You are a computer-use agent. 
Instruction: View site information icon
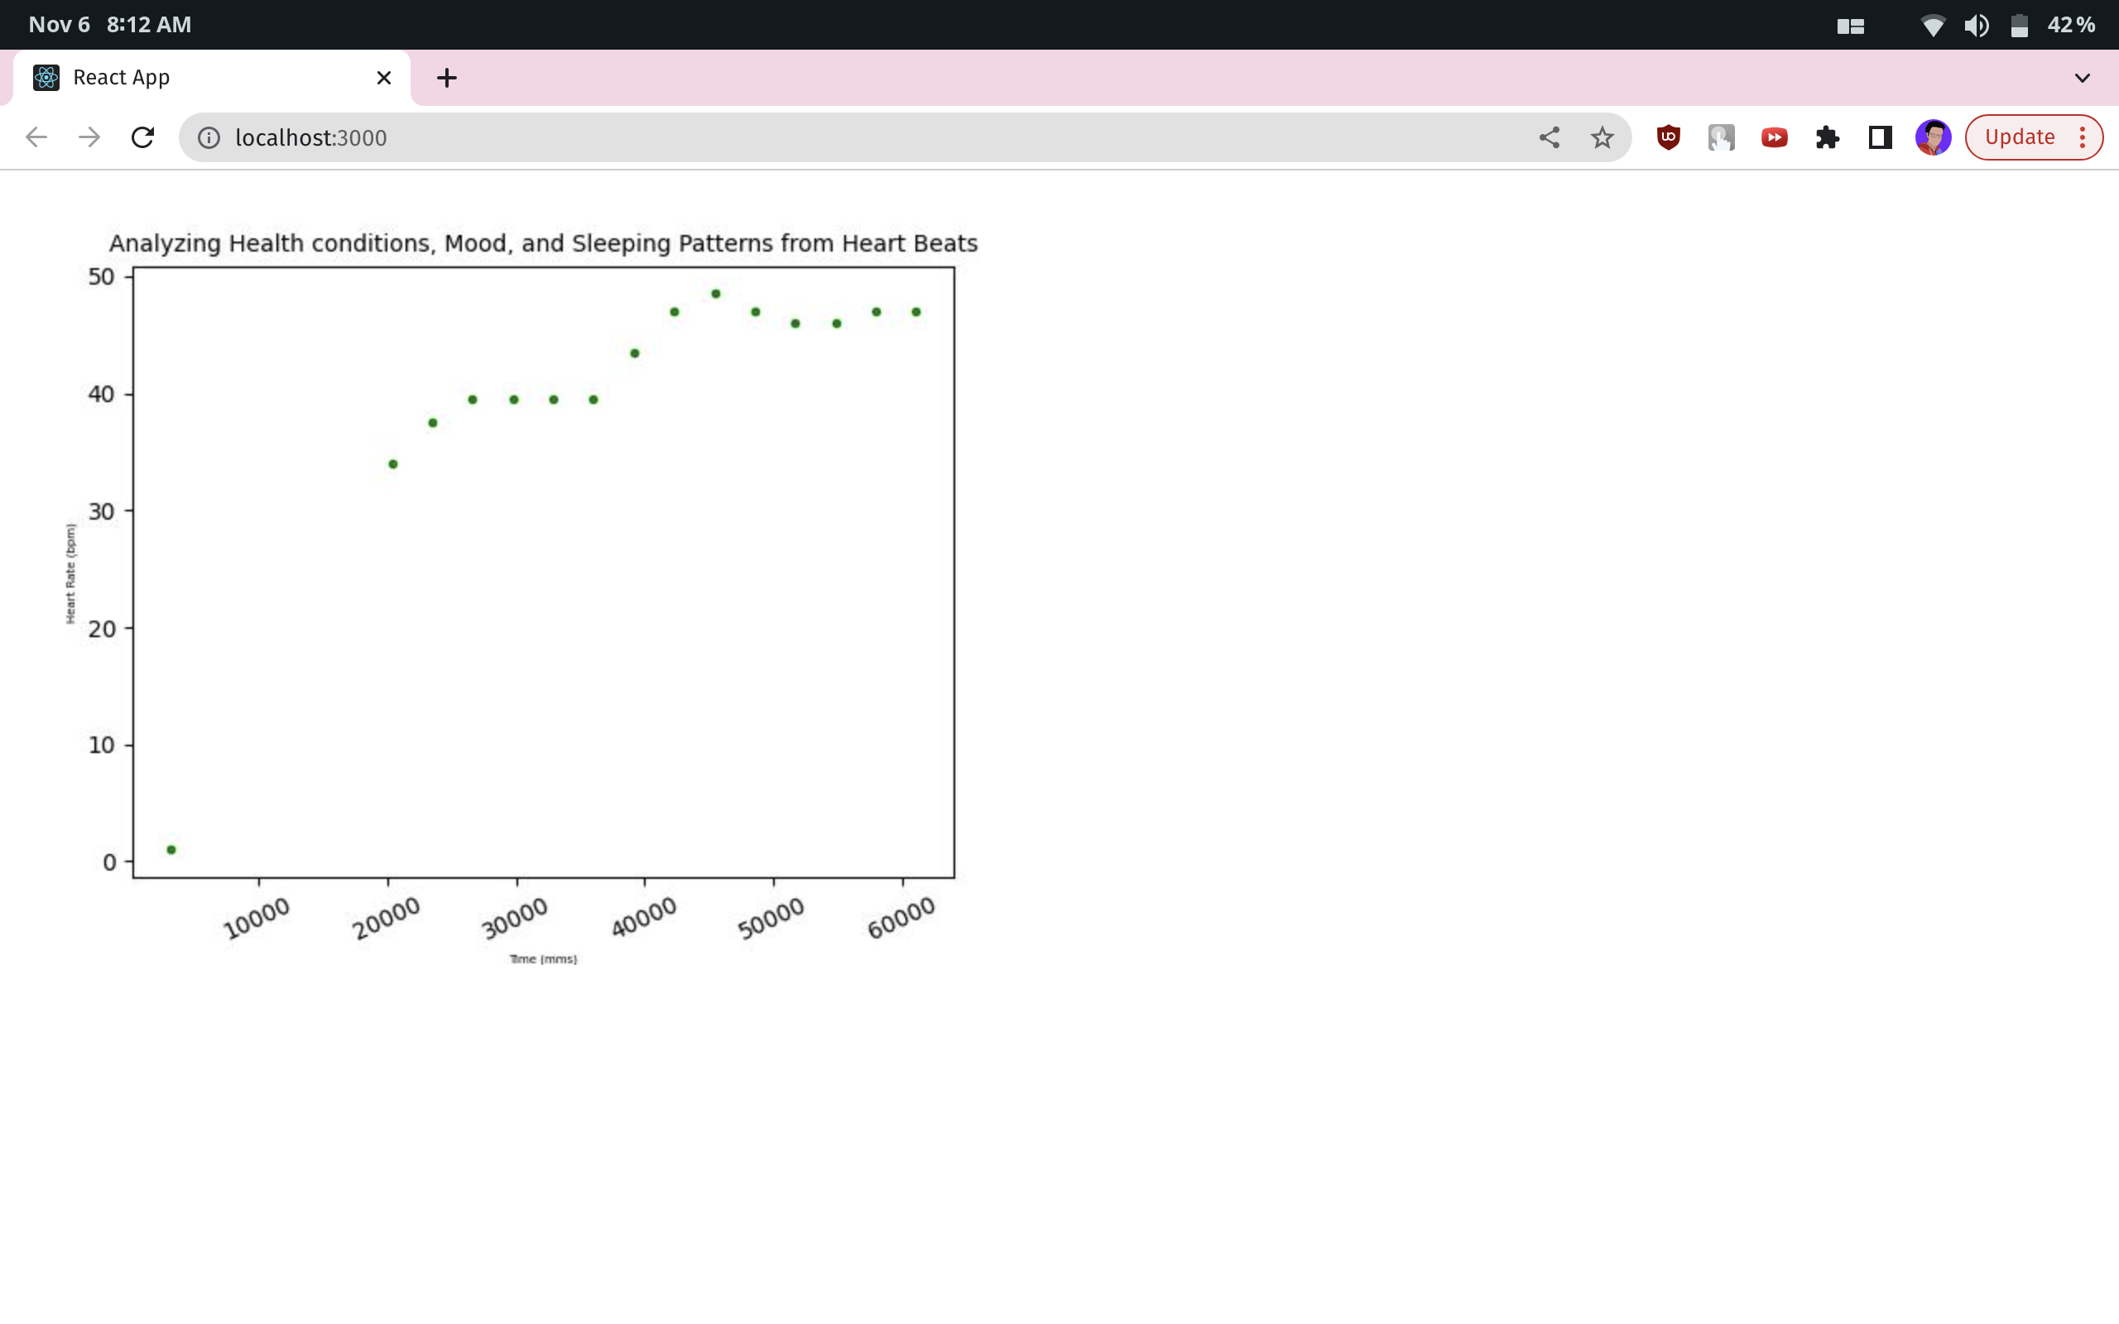209,137
